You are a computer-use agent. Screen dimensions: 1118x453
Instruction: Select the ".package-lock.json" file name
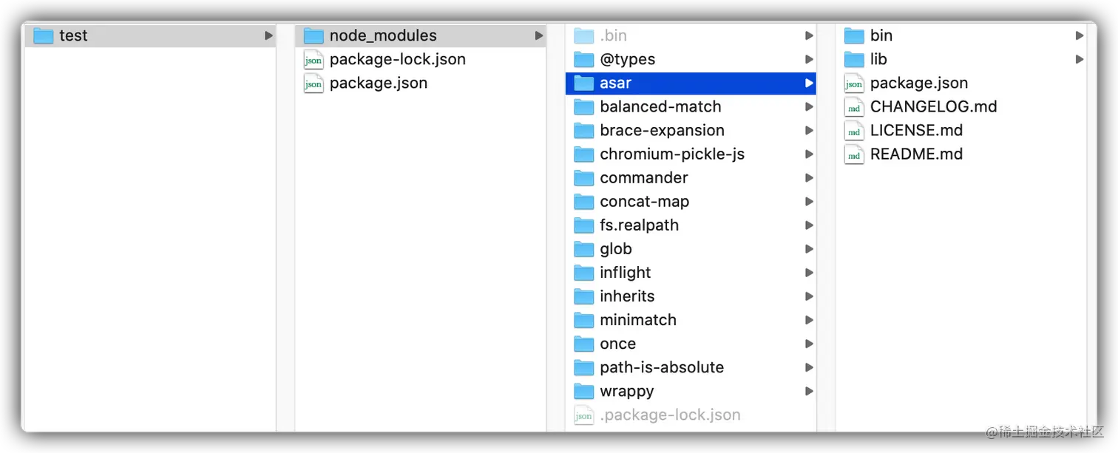670,415
